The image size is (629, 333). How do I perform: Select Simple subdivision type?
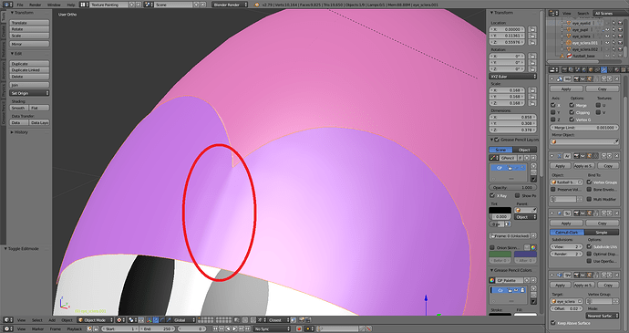click(x=601, y=232)
